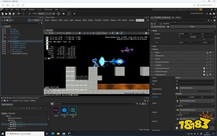
Task: Click the Step frame forward button
Action: (x=74, y=14)
